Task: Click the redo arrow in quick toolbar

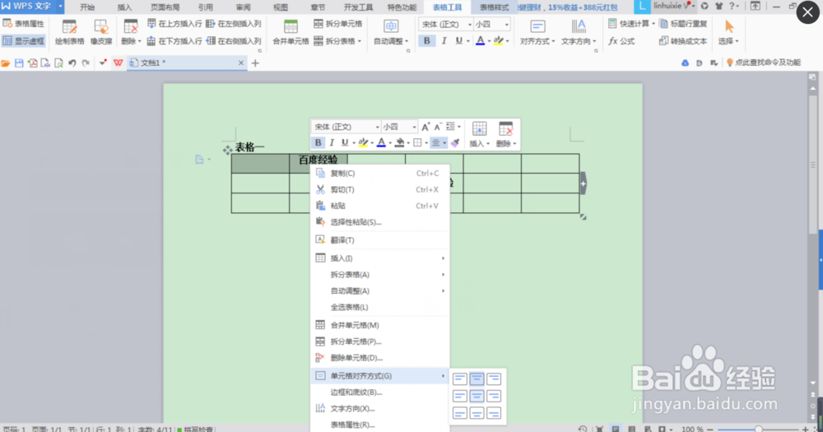Action: (x=86, y=63)
